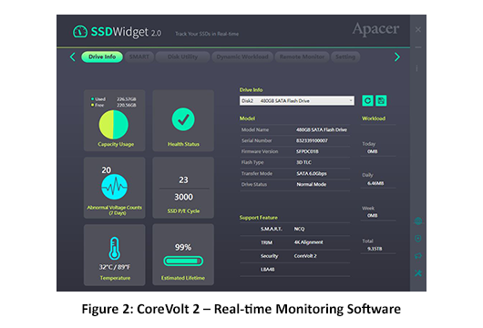Click the 32°C / 89°F temperature reading
Screen dimensions: 483x328
[115, 267]
